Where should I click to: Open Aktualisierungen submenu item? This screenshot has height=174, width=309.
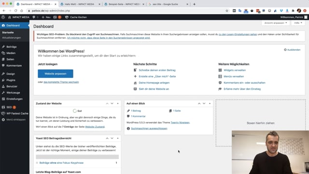[12, 38]
